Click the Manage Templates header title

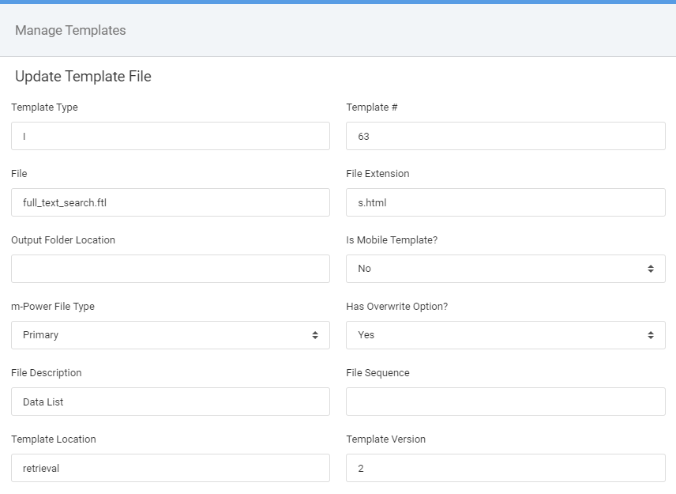click(70, 30)
